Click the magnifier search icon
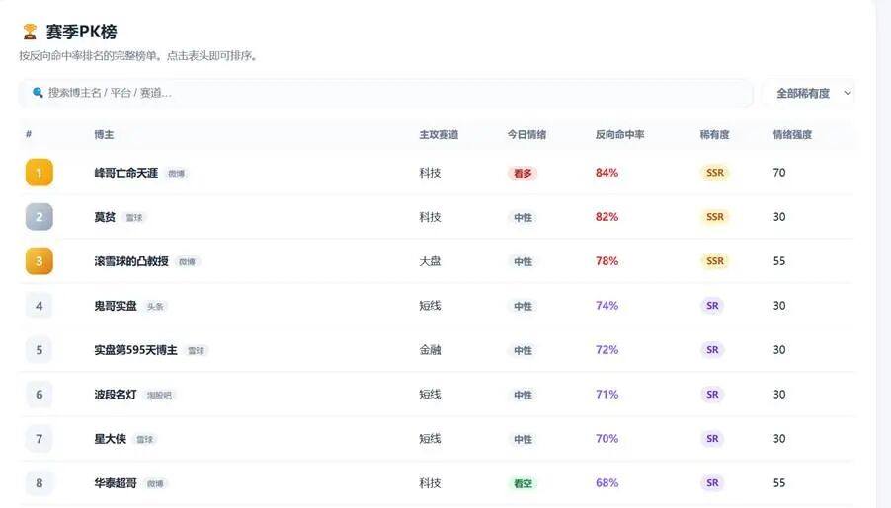 [x=38, y=93]
